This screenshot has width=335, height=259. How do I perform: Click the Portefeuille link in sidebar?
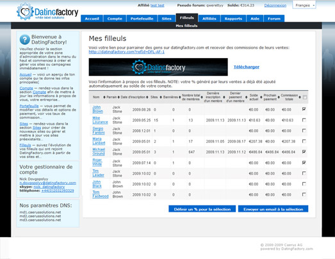click(29, 106)
